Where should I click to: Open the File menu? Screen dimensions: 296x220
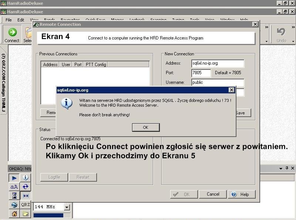click(9, 20)
